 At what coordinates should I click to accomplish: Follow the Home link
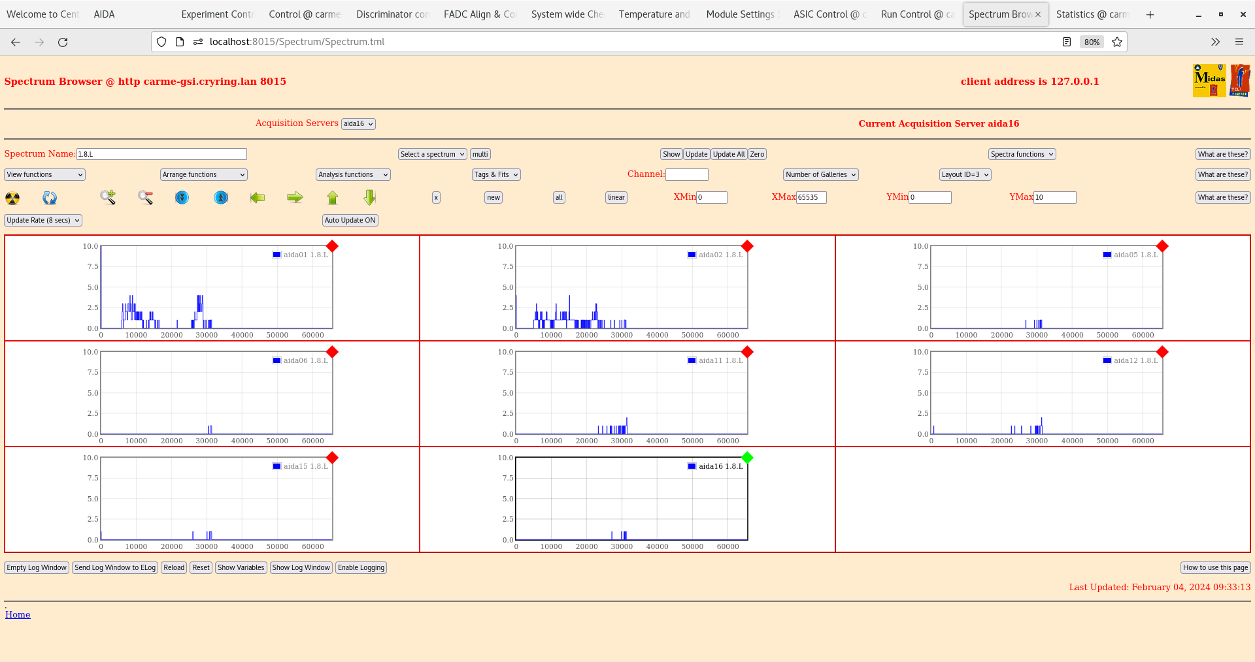(x=18, y=614)
